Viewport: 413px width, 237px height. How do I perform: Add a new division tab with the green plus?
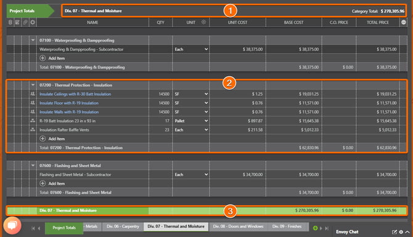point(315,228)
